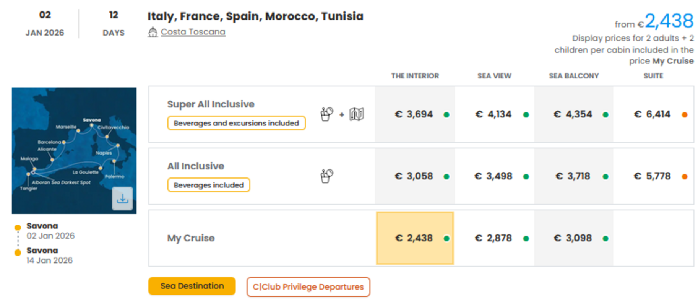The height and width of the screenshot is (306, 698).
Task: Click the beverages icon in All Inclusive row
Action: pyautogui.click(x=326, y=176)
